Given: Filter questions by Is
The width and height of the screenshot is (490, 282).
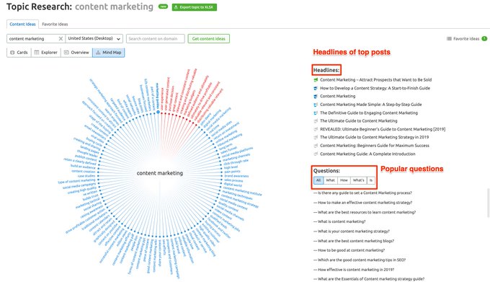Looking at the screenshot, I should [x=371, y=180].
